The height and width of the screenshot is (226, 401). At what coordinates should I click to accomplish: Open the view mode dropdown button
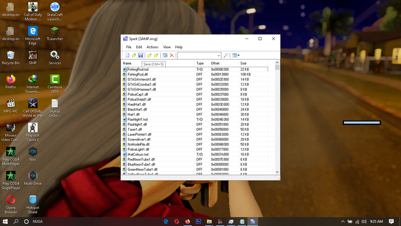[x=236, y=56]
